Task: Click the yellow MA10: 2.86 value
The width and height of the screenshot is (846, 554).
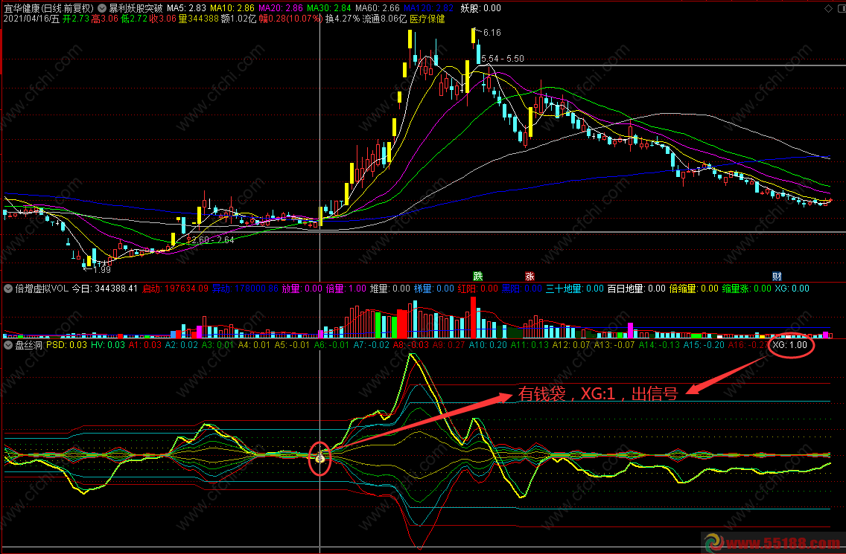Action: 232,8
